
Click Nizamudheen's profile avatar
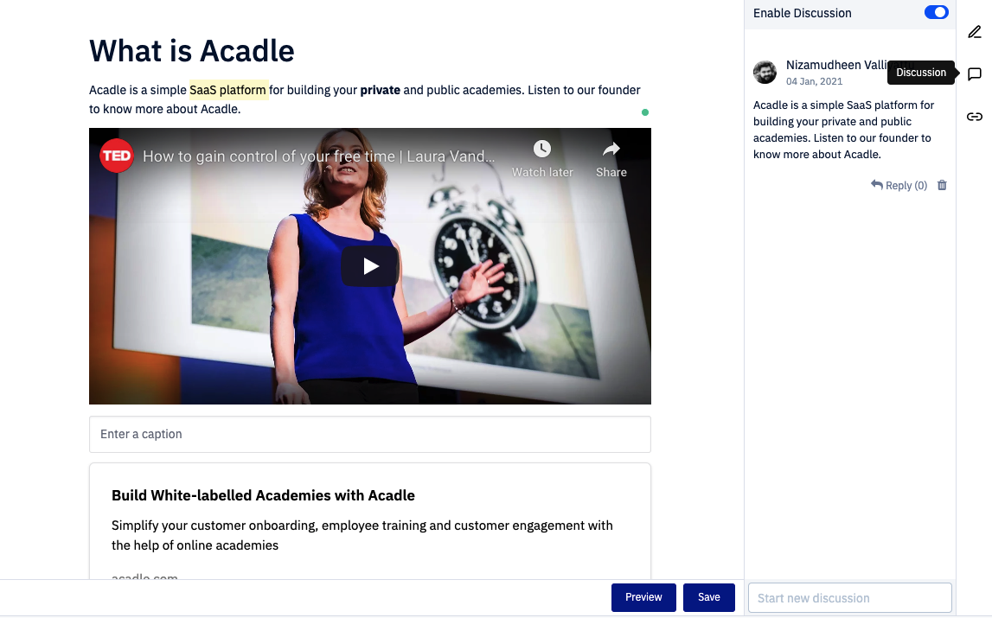pos(765,72)
